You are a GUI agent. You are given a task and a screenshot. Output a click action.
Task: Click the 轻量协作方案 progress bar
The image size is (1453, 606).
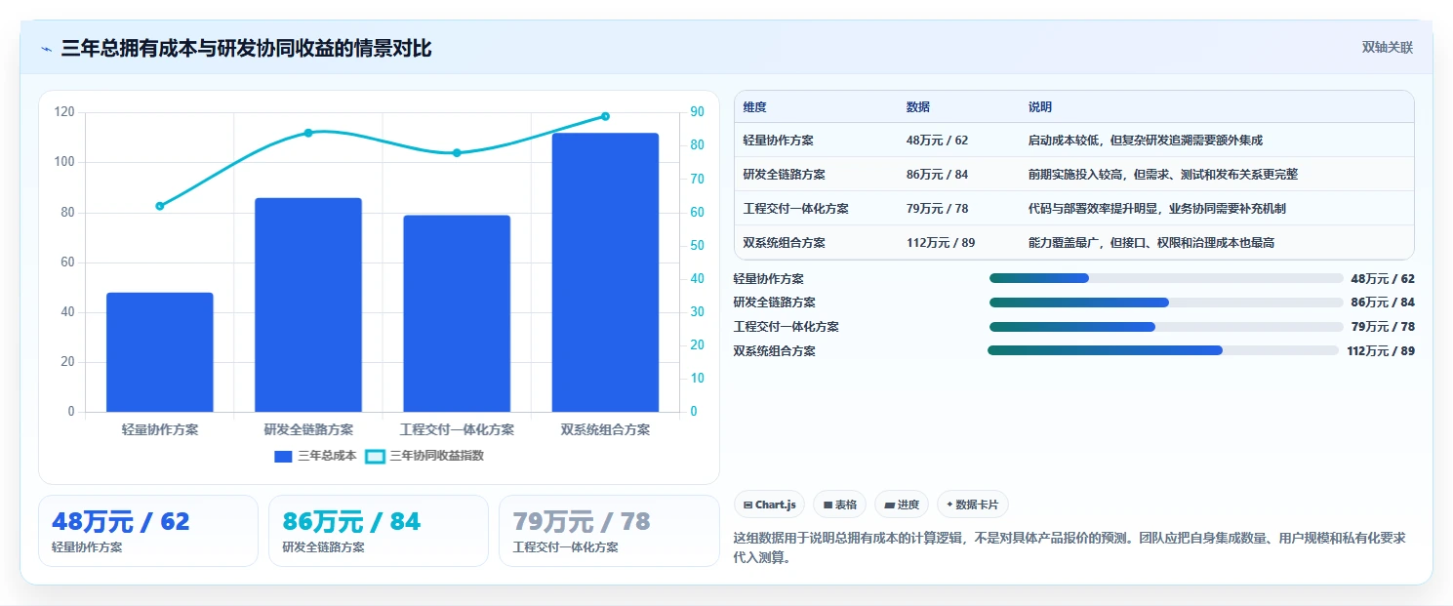pyautogui.click(x=1166, y=278)
